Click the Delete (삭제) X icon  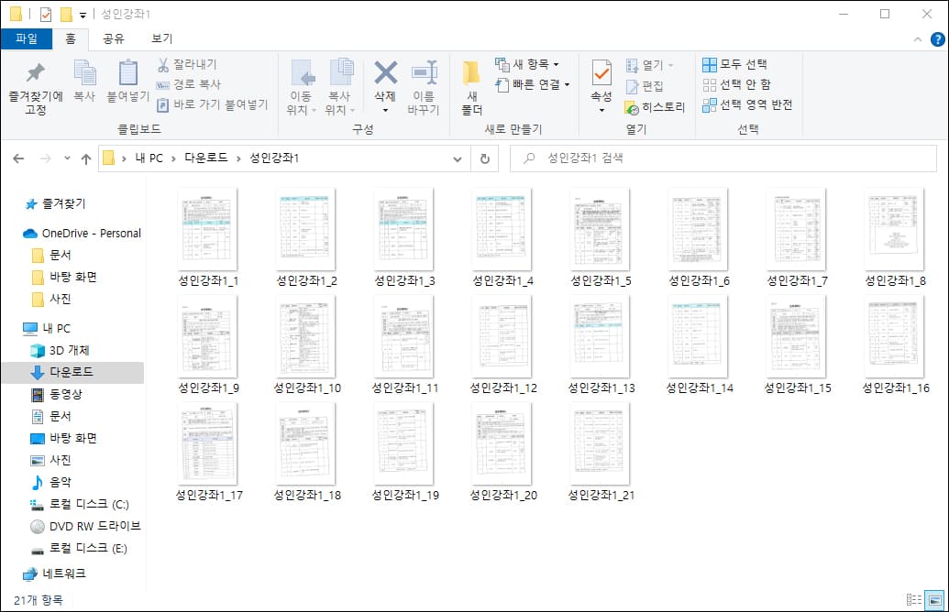tap(385, 72)
